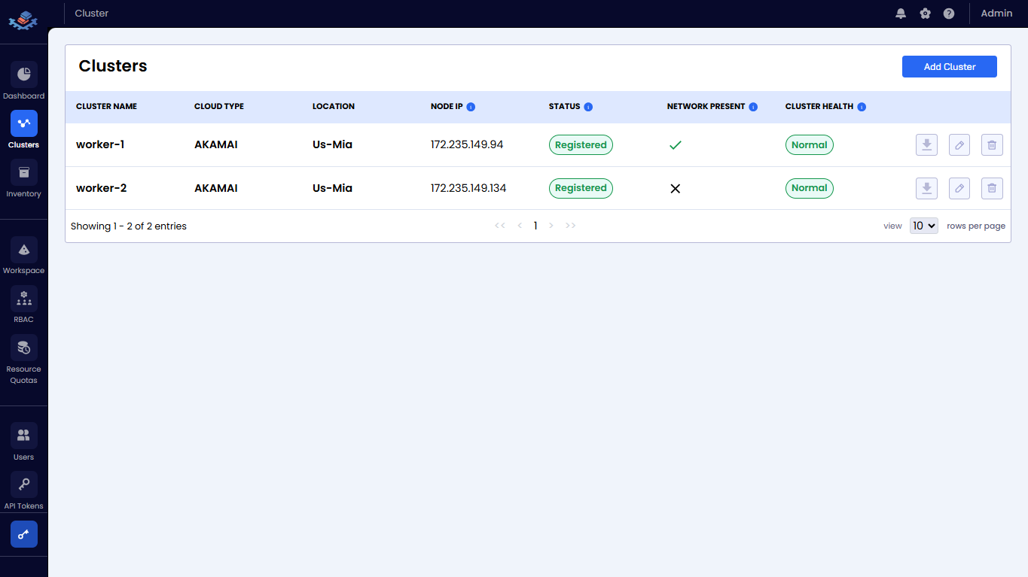Download config for worker-1 cluster
This screenshot has height=577, width=1028.
coord(926,145)
